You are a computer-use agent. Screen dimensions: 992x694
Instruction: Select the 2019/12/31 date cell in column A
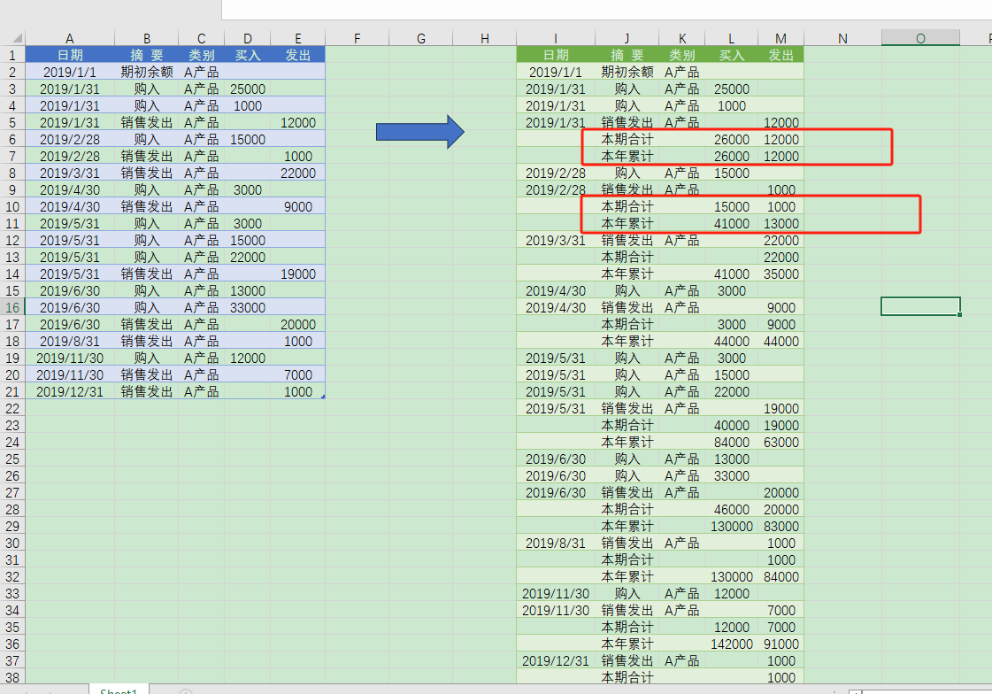click(69, 391)
